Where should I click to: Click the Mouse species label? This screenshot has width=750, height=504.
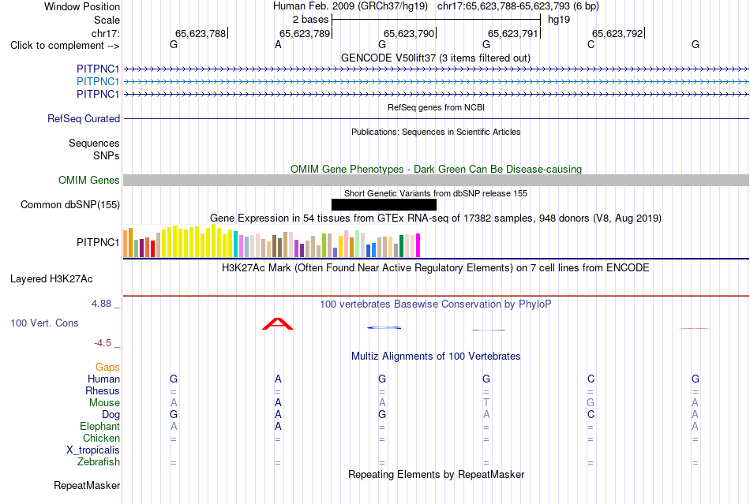tap(104, 403)
